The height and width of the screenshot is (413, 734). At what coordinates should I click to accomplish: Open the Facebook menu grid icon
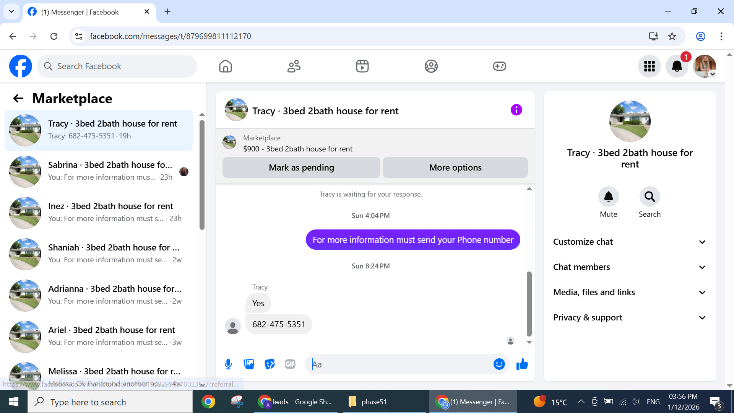tap(649, 66)
